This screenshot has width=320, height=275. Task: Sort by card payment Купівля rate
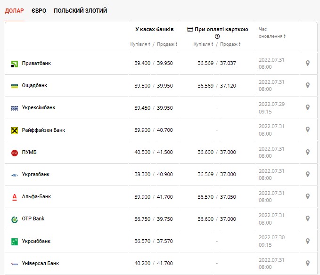(203, 44)
